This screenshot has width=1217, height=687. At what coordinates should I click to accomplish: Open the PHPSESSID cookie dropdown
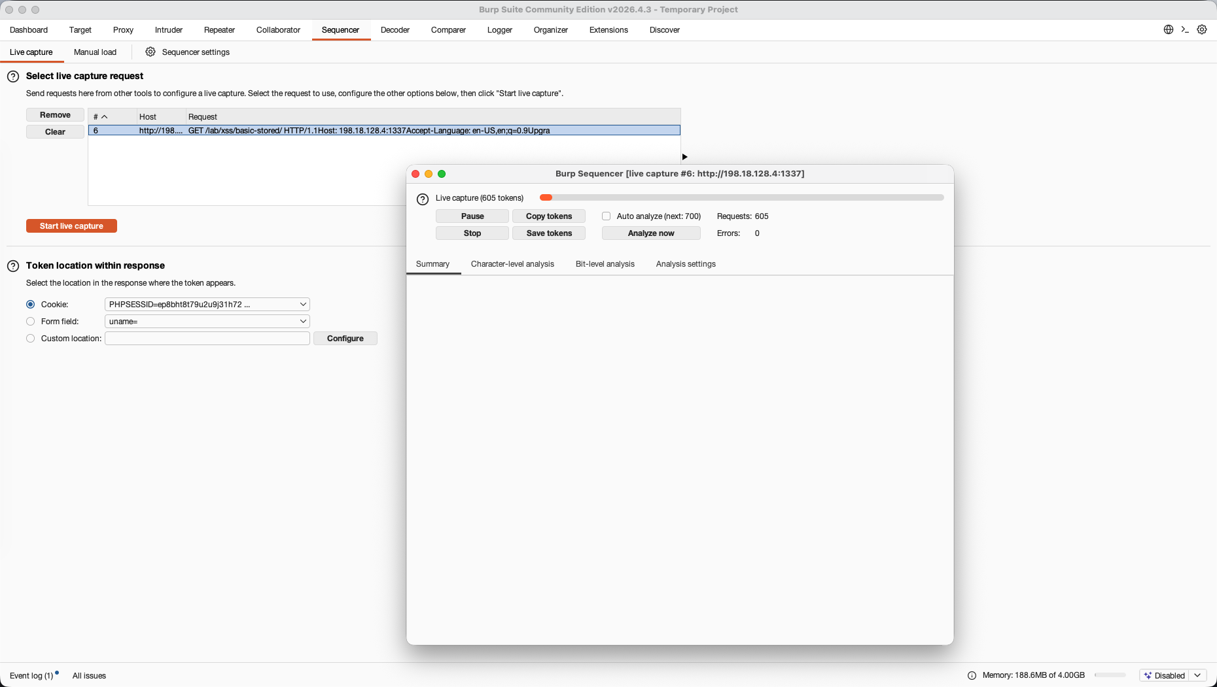tap(207, 304)
